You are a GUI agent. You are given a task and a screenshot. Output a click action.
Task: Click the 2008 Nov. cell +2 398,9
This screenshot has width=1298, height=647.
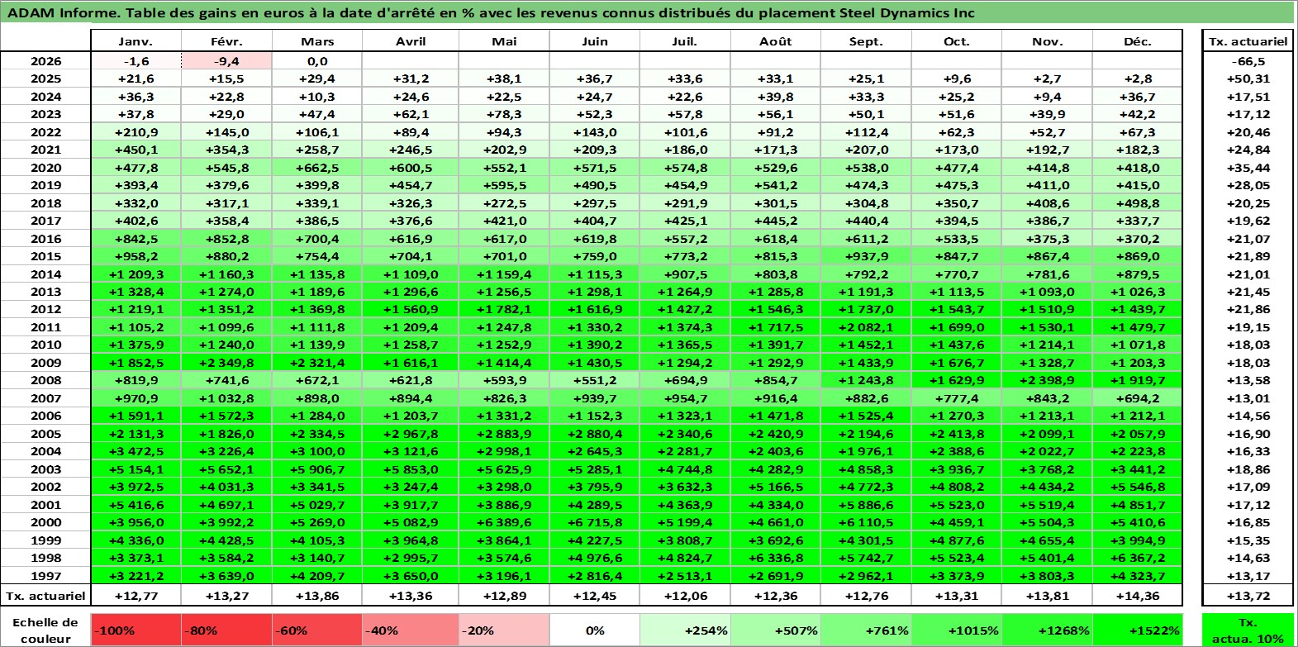tap(1047, 380)
